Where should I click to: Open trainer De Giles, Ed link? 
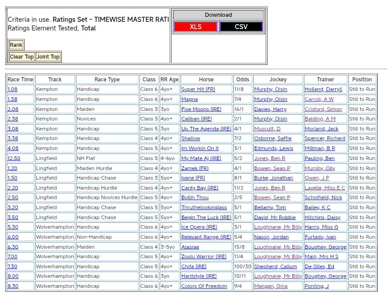[x=319, y=267]
